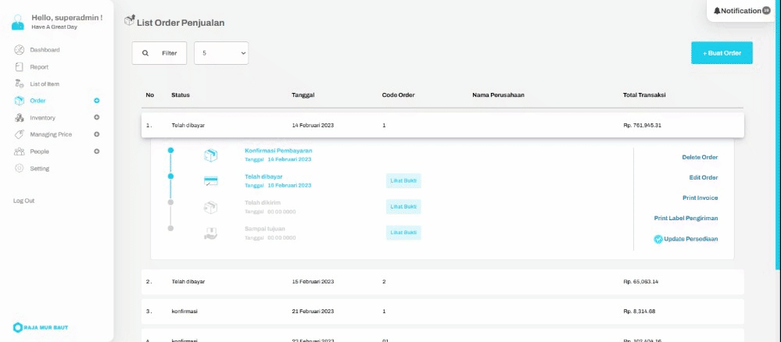Expand the Managing Price plus button

97,134
